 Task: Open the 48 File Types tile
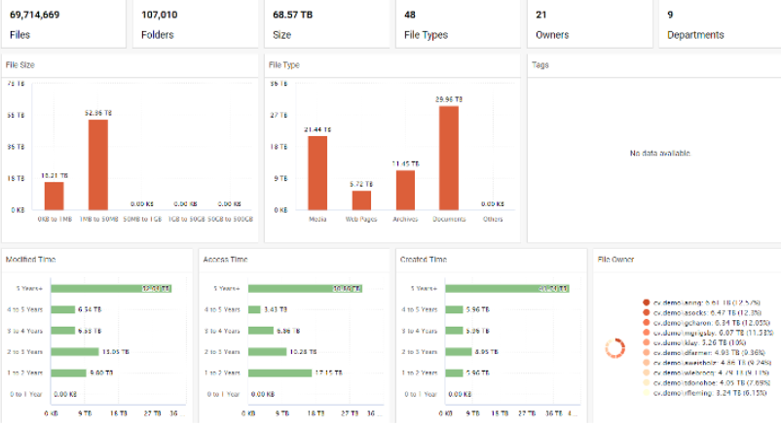point(458,24)
